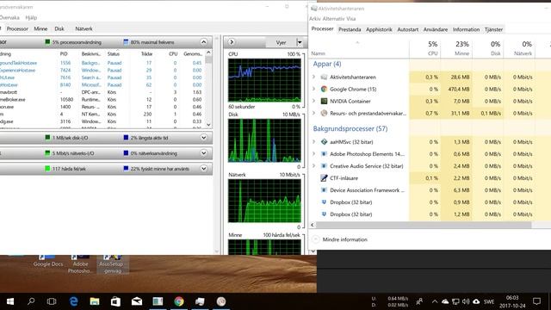Image resolution: width=551 pixels, height=310 pixels.
Task: Click Task Manager horizontal scrollbar
Action: (x=423, y=225)
